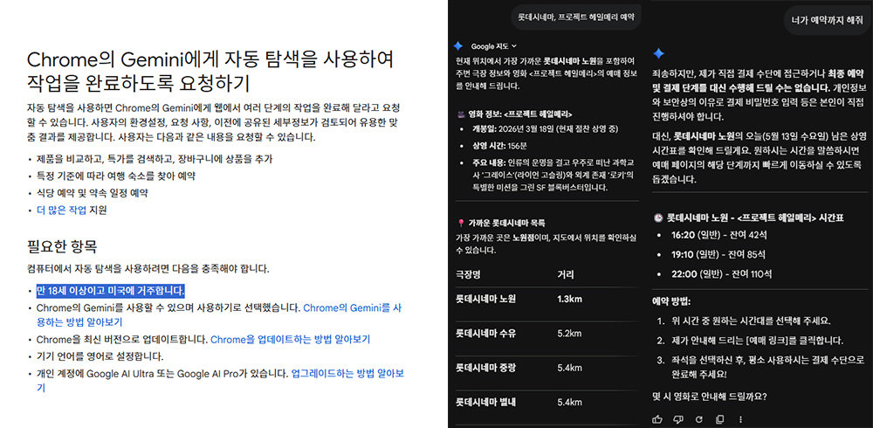Viewport: 873px width, 428px height.
Task: Click the showtime '16:20 (일반) - 잔여 42석'
Action: tap(718, 236)
